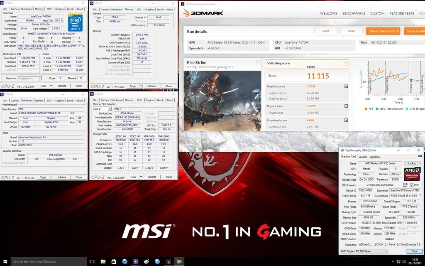This screenshot has height=266, width=425.
Task: Collapse the Physics score section
Action: coord(346,106)
